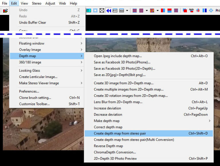This screenshot has height=166, width=220.
Task: Expand the Floating window submenu
Action: [48, 43]
